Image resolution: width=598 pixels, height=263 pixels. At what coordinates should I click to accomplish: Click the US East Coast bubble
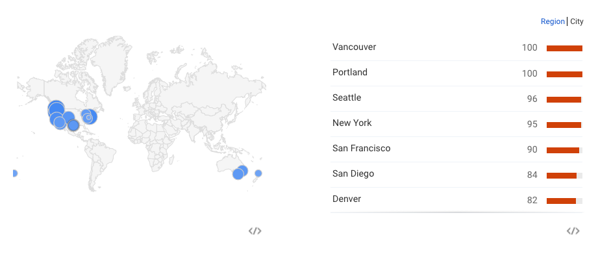coord(89,117)
